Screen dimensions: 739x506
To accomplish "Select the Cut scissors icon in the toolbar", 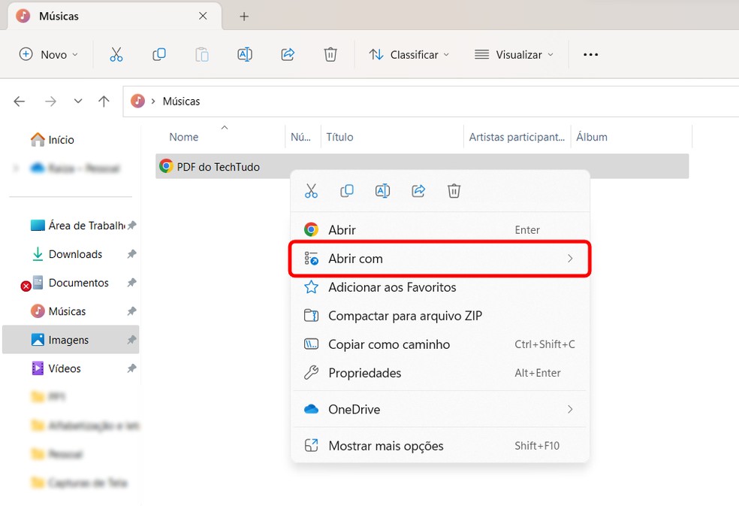I will (x=116, y=53).
